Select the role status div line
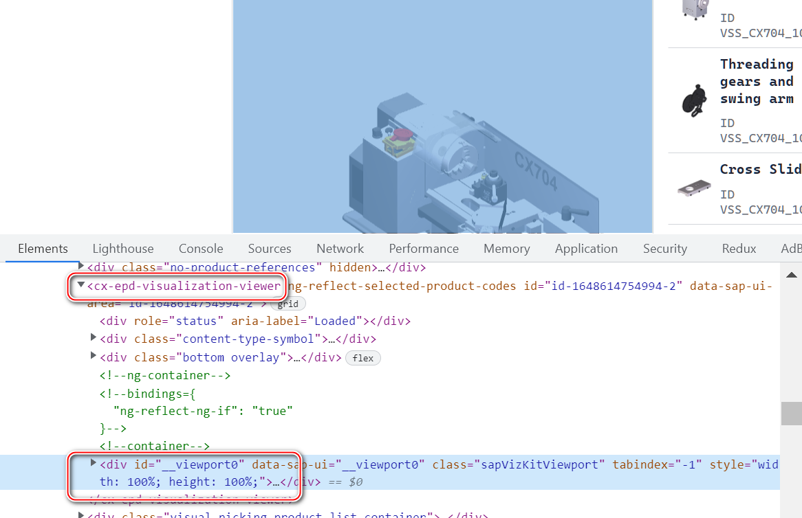Image resolution: width=802 pixels, height=518 pixels. [x=255, y=322]
